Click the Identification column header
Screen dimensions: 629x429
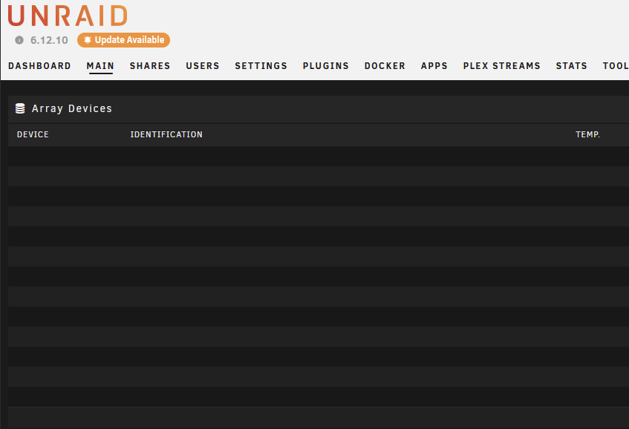(x=166, y=135)
